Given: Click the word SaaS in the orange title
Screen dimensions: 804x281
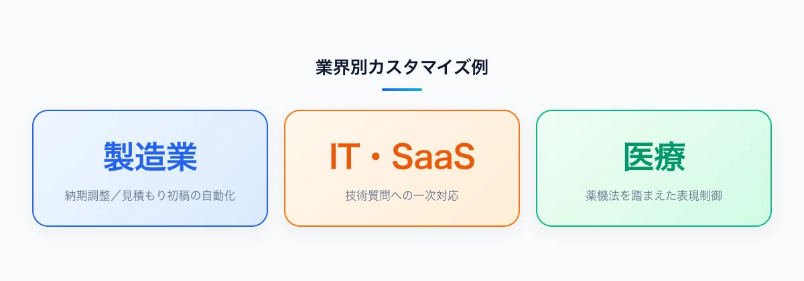Looking at the screenshot, I should tap(433, 157).
